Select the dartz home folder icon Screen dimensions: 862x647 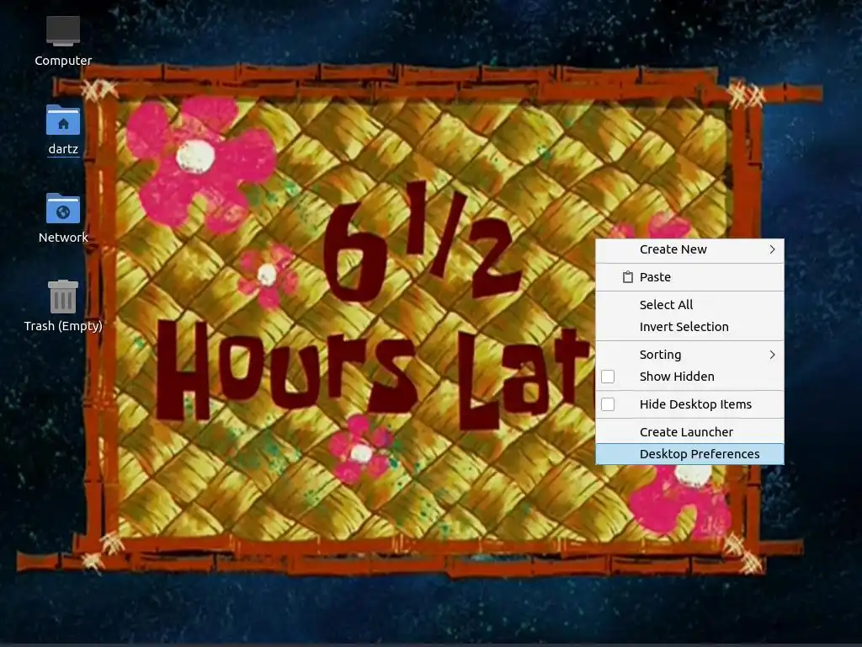click(x=63, y=120)
